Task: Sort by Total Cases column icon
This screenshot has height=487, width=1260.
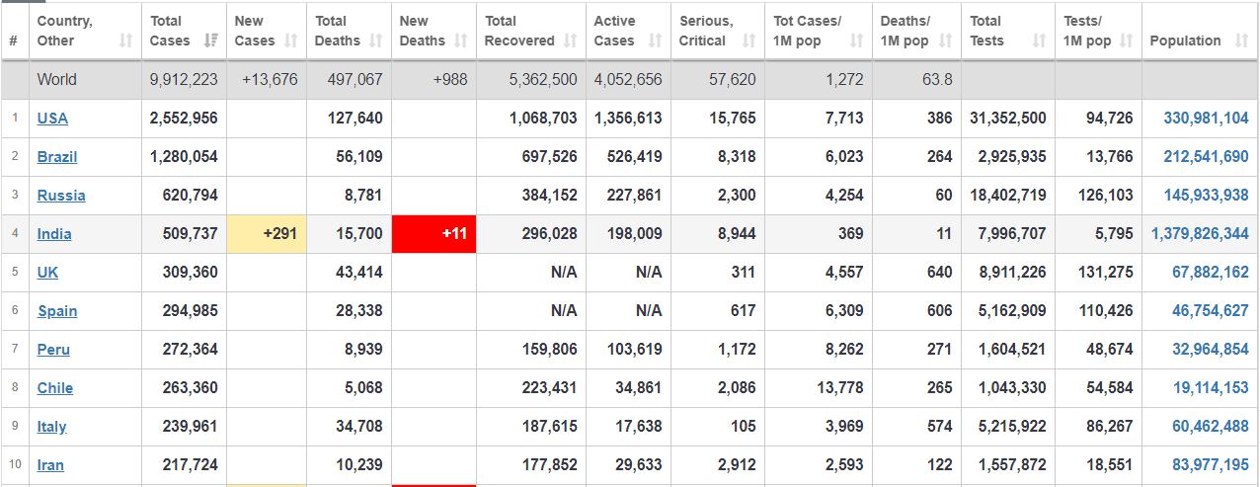Action: [x=210, y=41]
